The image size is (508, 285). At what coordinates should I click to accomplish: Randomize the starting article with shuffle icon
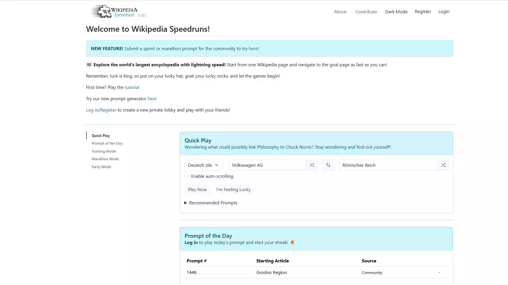pyautogui.click(x=312, y=165)
